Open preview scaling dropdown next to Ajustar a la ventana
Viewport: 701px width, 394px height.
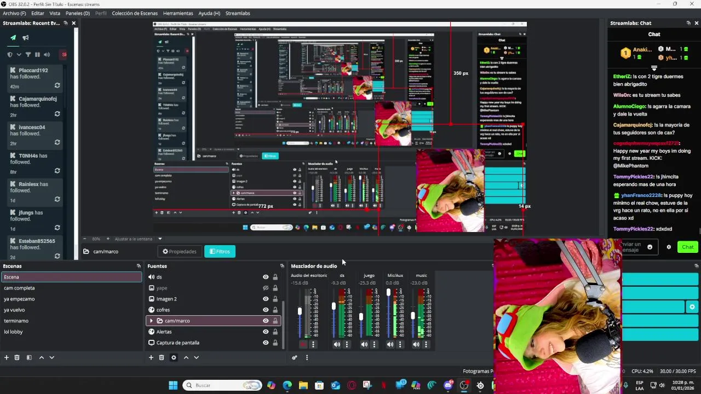160,239
